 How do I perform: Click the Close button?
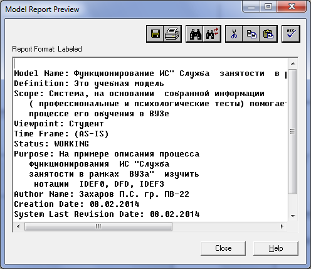[x=223, y=248]
